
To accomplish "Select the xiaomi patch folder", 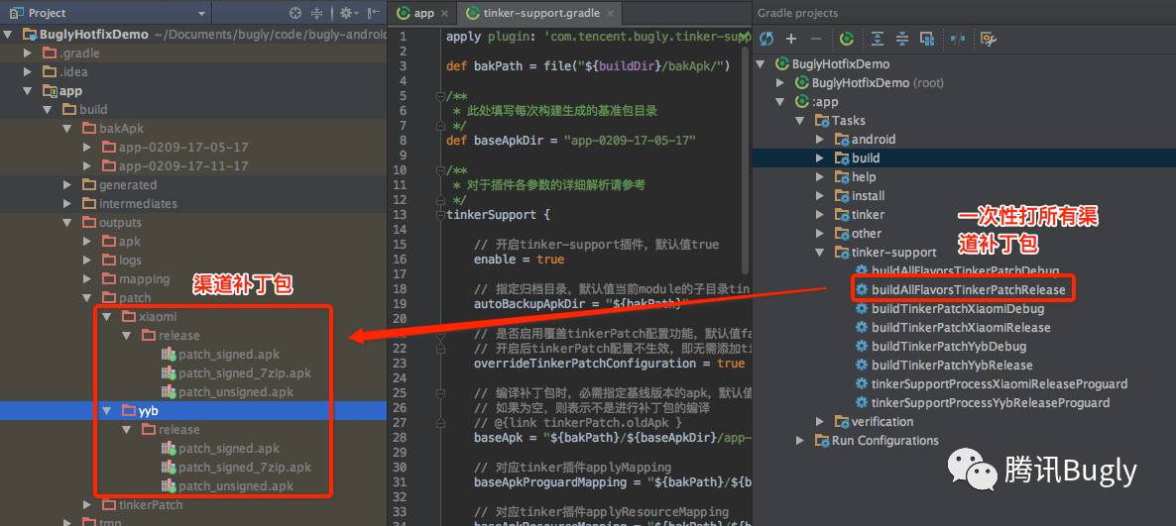I will tap(150, 316).
